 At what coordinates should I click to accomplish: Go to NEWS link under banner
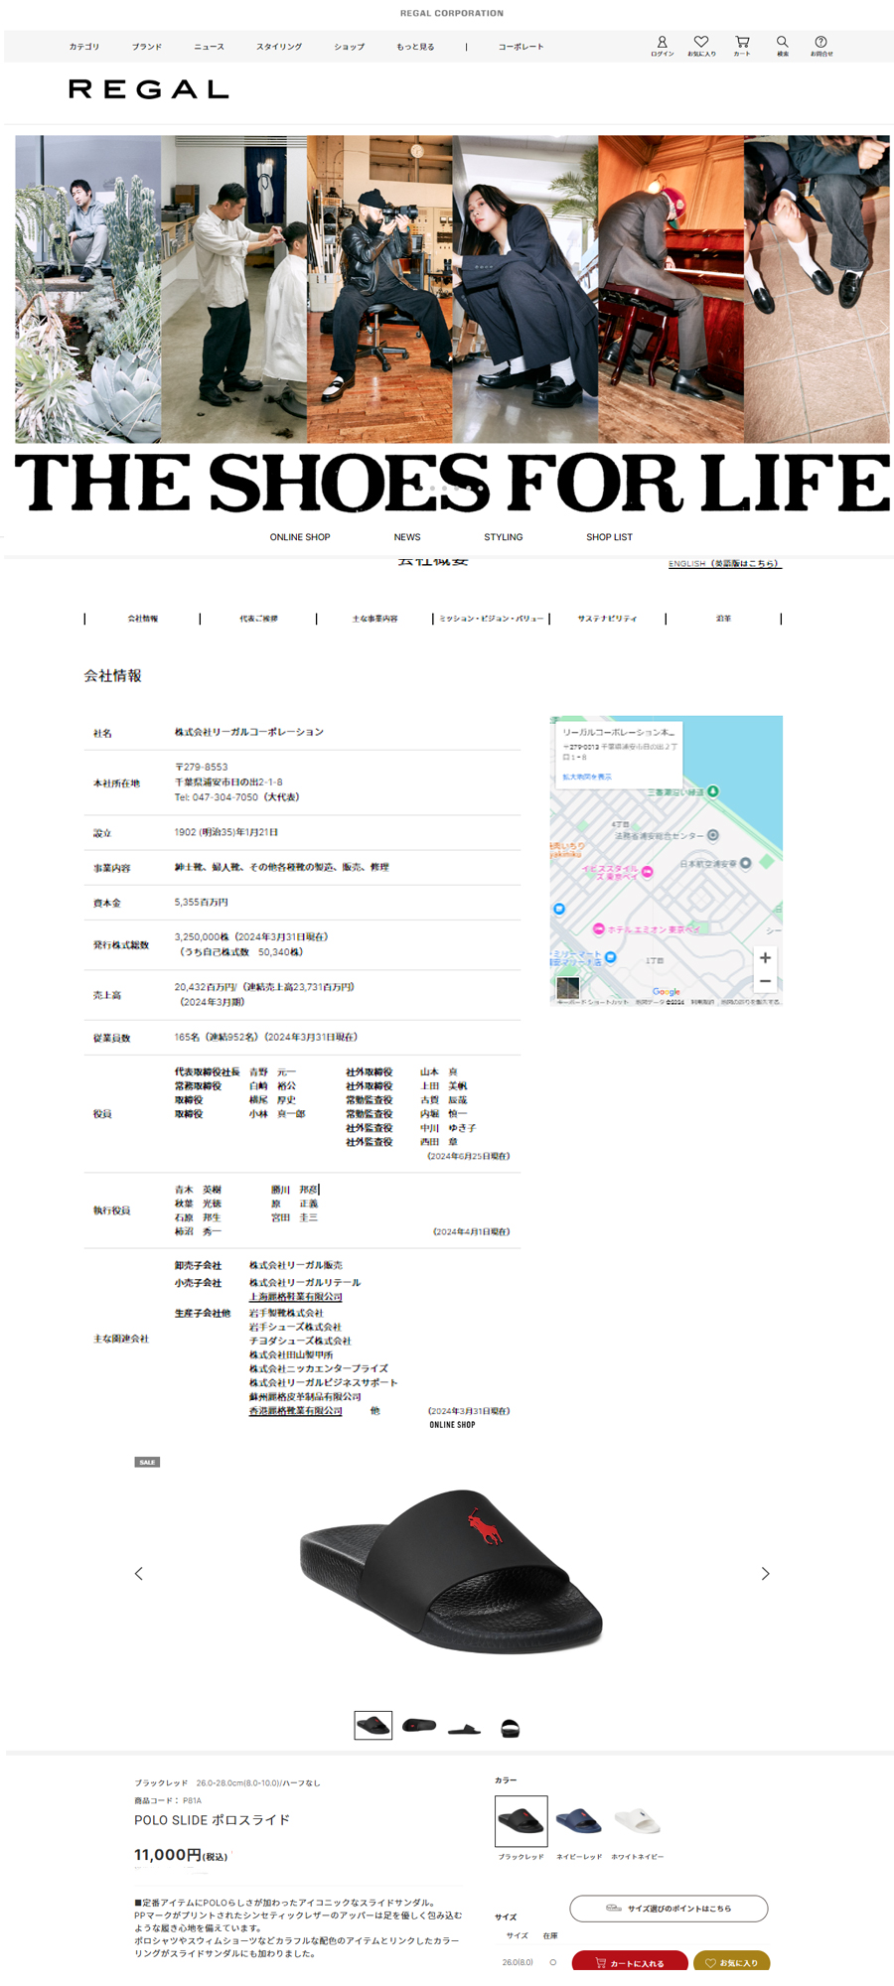coord(407,537)
